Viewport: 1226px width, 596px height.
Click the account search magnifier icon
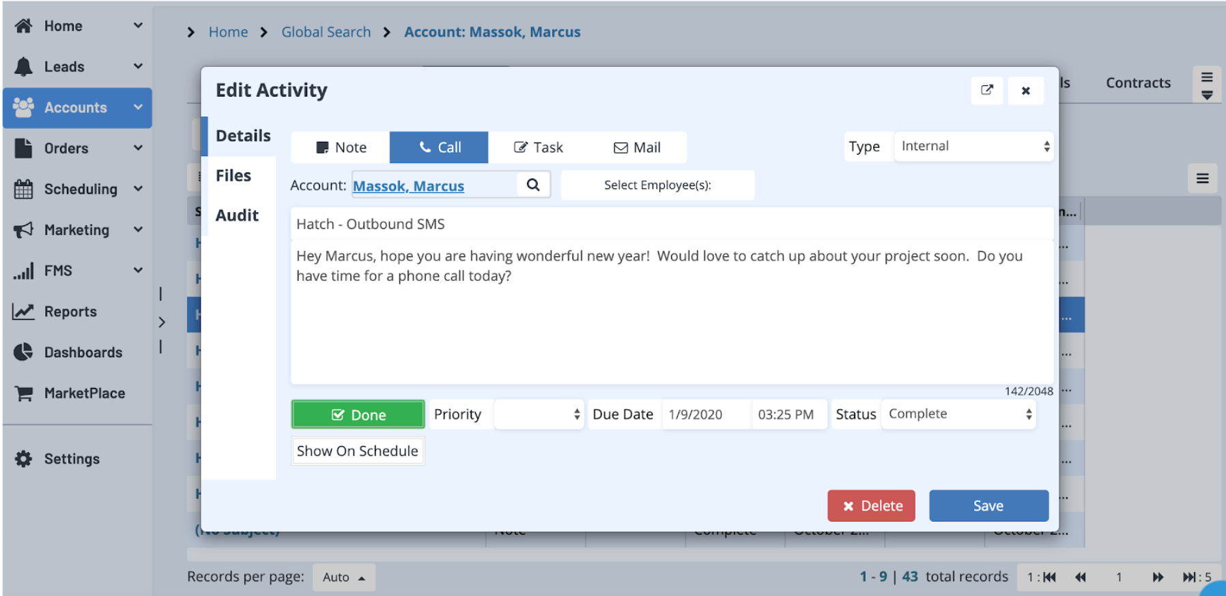pyautogui.click(x=533, y=185)
